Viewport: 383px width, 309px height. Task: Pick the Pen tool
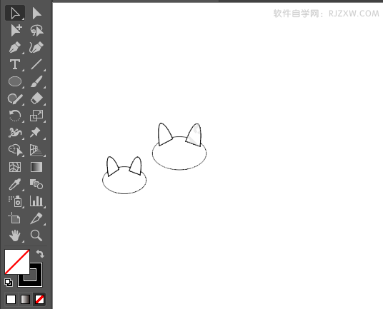[x=15, y=47]
